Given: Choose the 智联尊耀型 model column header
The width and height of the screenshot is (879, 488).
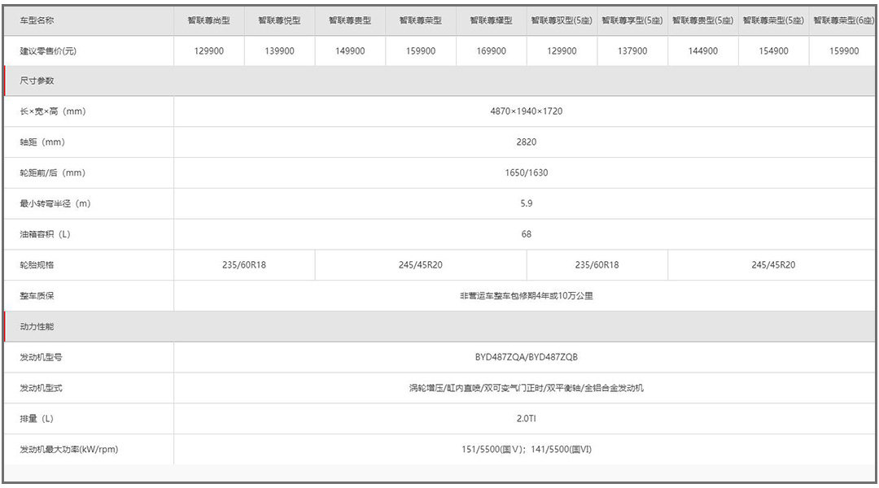Looking at the screenshot, I should pos(491,20).
